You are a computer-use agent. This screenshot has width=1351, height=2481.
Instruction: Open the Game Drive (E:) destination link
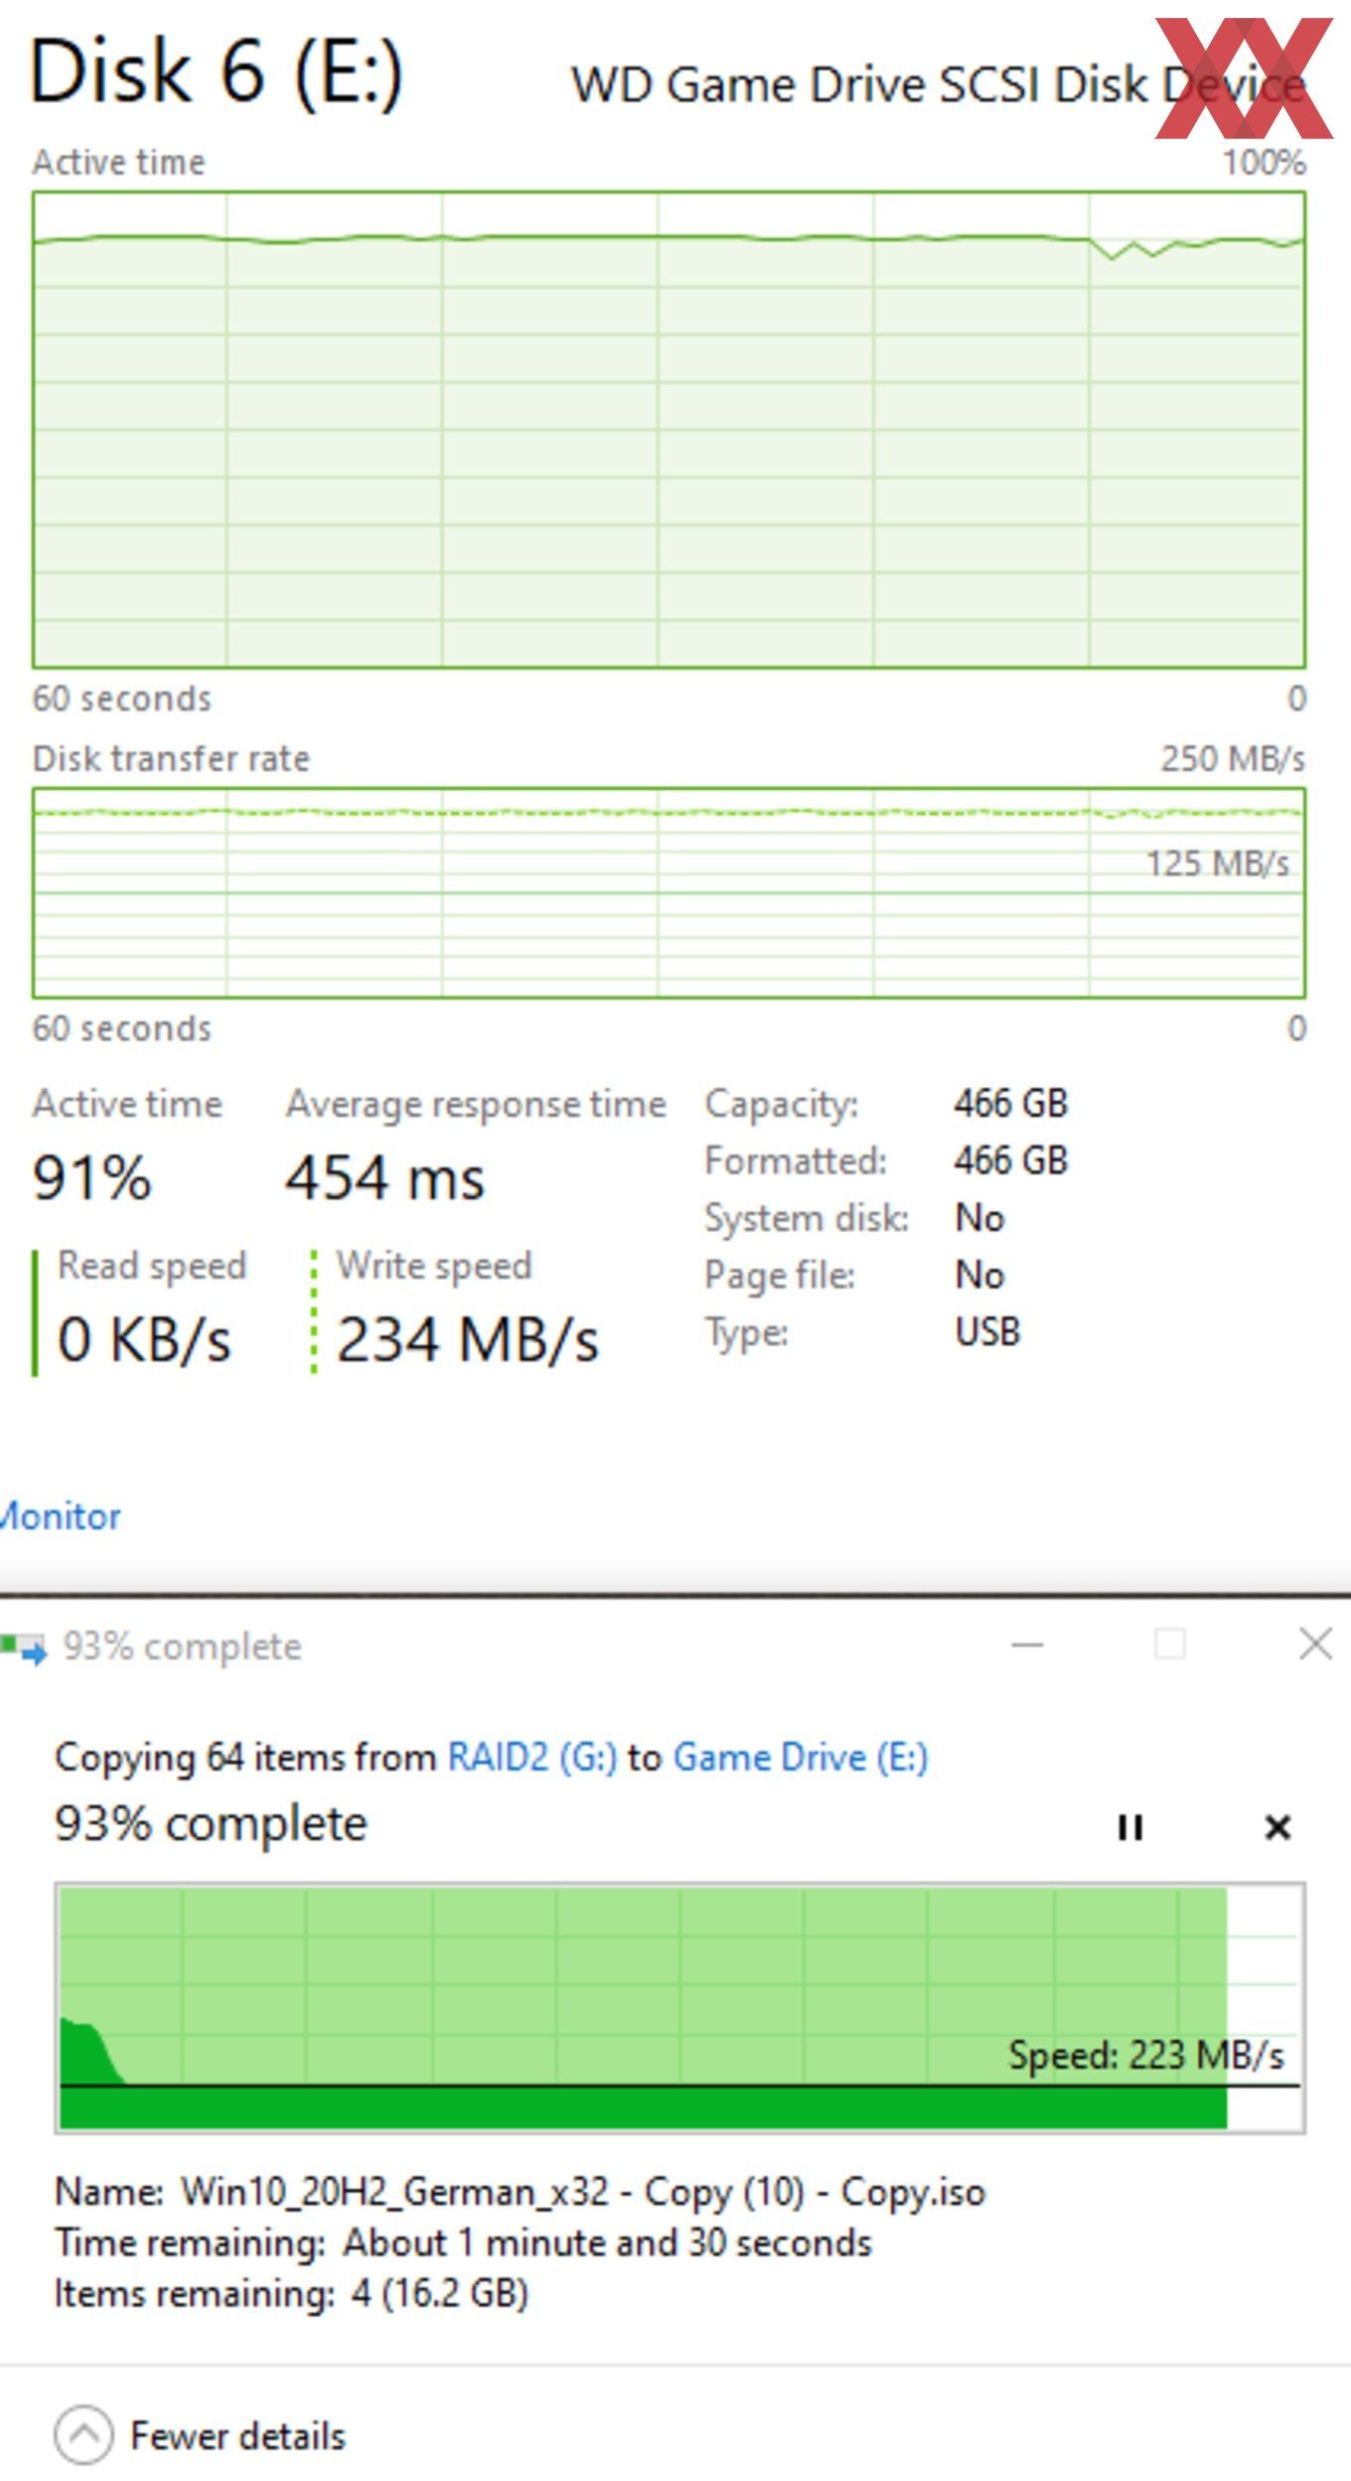tap(801, 1758)
